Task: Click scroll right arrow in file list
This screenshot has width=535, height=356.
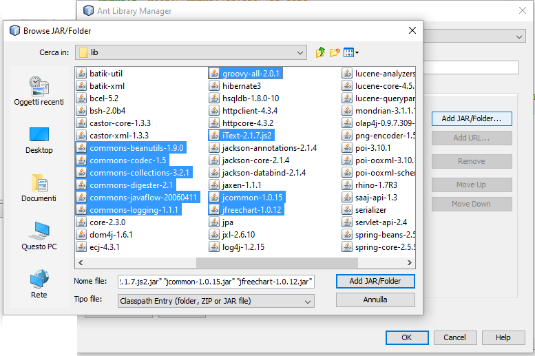Action: pyautogui.click(x=410, y=262)
